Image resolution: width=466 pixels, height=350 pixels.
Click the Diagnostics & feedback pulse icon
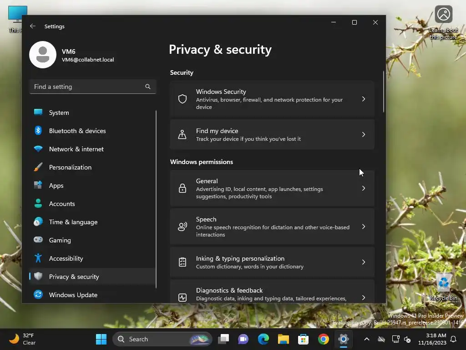tap(182, 297)
